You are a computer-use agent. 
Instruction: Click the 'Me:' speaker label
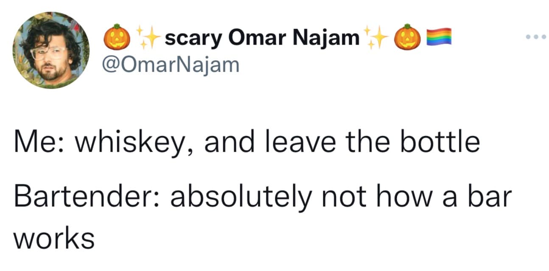point(38,142)
